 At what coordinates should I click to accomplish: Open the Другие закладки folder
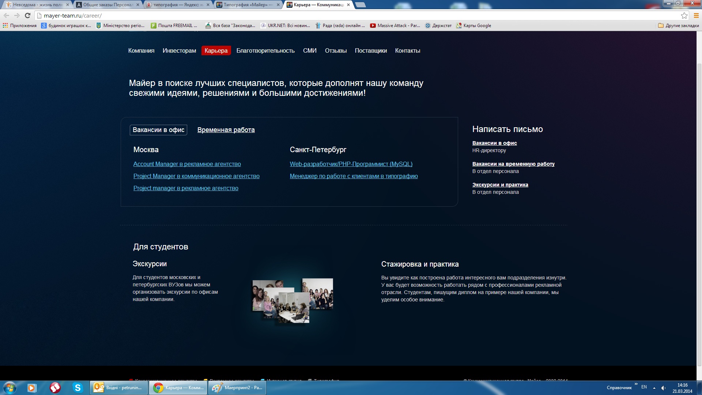[678, 26]
